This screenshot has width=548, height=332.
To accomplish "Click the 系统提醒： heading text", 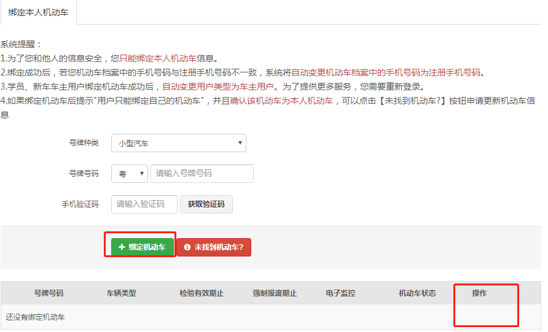I will pos(22,44).
